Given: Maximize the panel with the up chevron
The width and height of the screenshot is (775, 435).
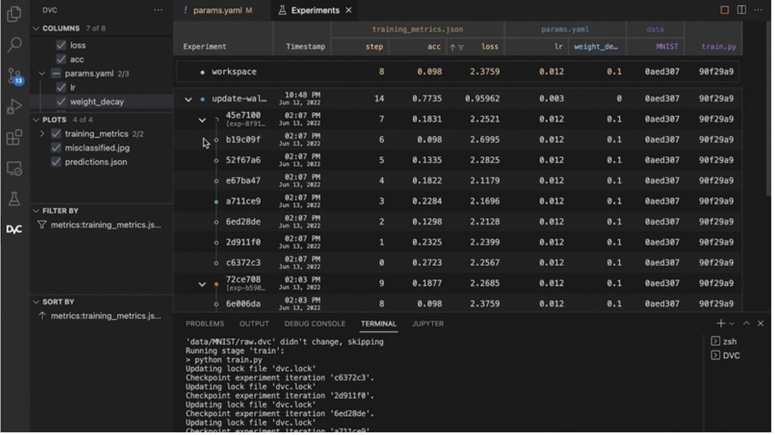Looking at the screenshot, I should tap(747, 323).
